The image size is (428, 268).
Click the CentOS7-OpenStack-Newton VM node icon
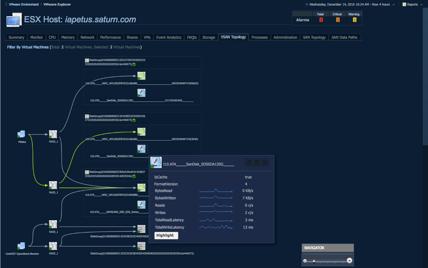(x=21, y=246)
